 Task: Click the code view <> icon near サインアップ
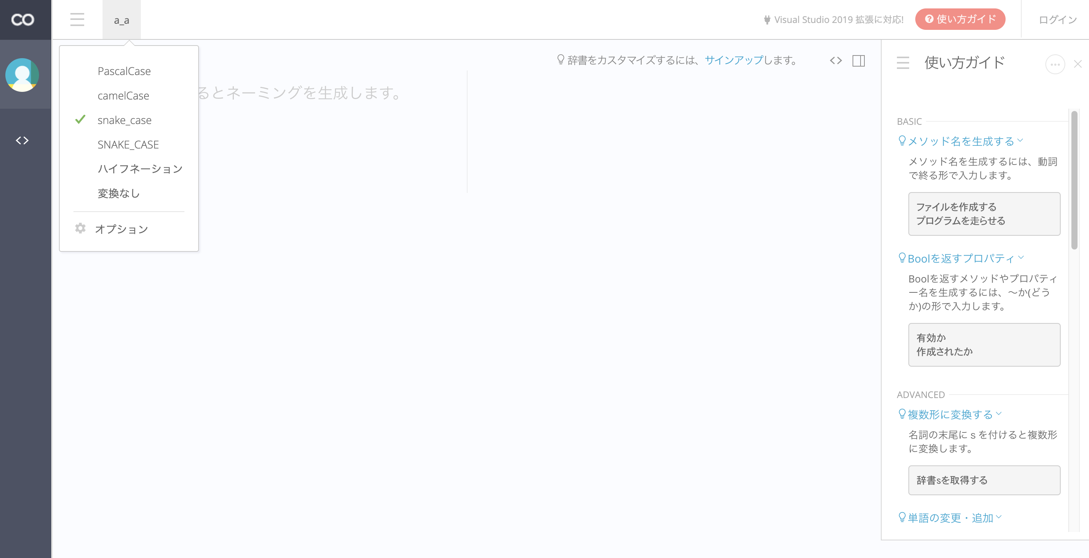click(x=836, y=60)
